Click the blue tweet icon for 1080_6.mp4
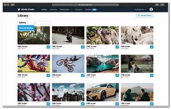The height and width of the screenshot is (109, 171). point(152,75)
